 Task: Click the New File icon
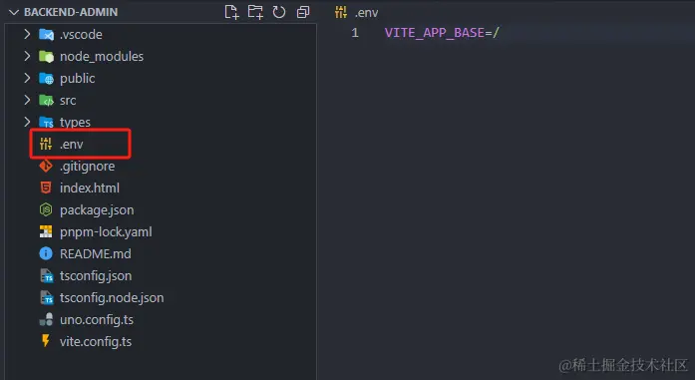(x=231, y=12)
